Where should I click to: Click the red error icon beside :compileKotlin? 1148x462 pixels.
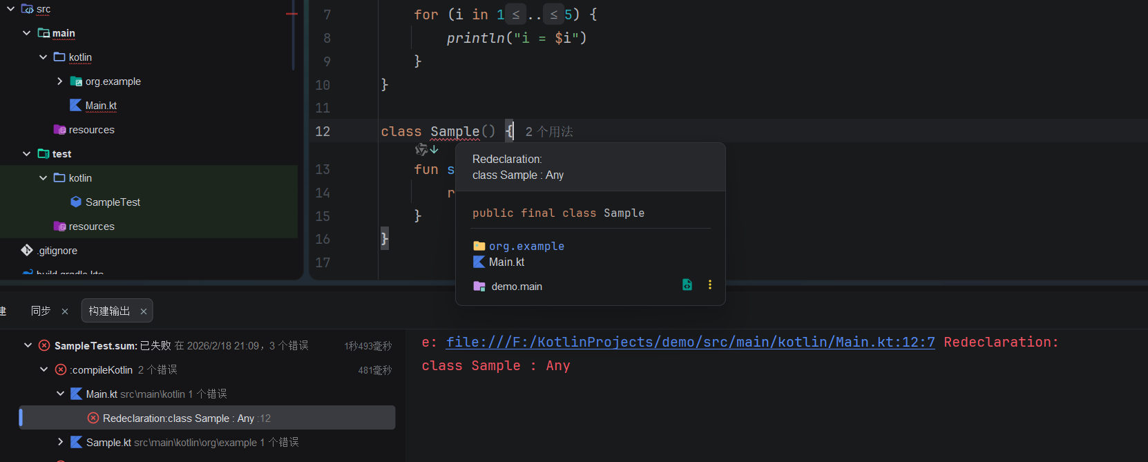point(61,369)
